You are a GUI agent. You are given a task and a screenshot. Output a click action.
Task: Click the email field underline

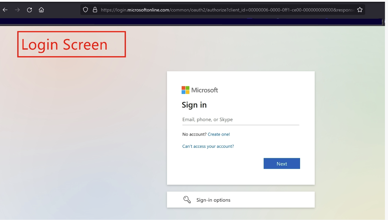[x=241, y=124]
